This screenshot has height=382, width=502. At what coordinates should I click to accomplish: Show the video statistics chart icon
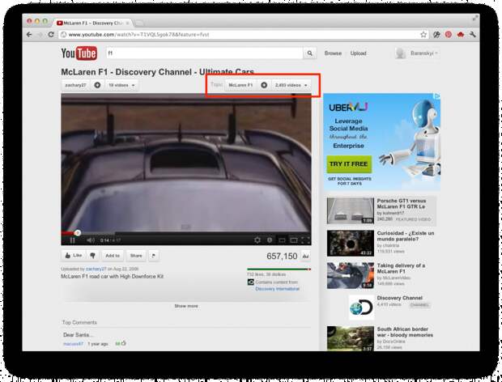click(305, 256)
